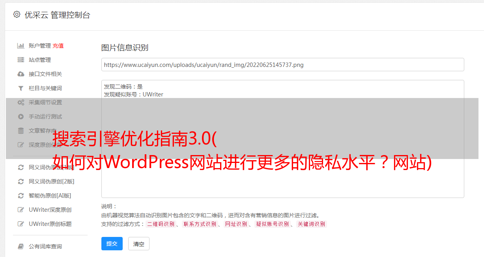Click the refresh icon next to 智能伪原创[AI版]
Viewport: 484px width, 257px height.
point(21,196)
